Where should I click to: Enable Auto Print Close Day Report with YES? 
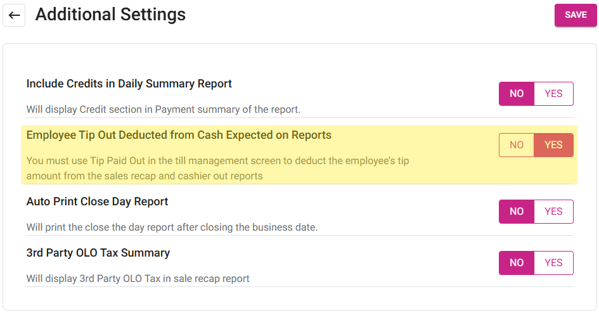[553, 212]
